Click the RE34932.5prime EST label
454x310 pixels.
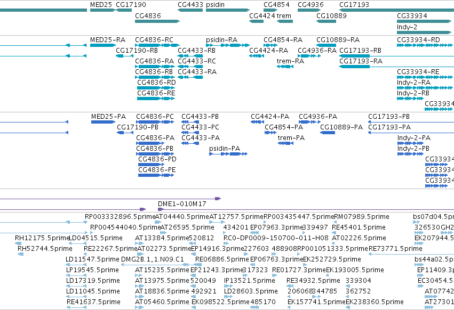click(313, 281)
